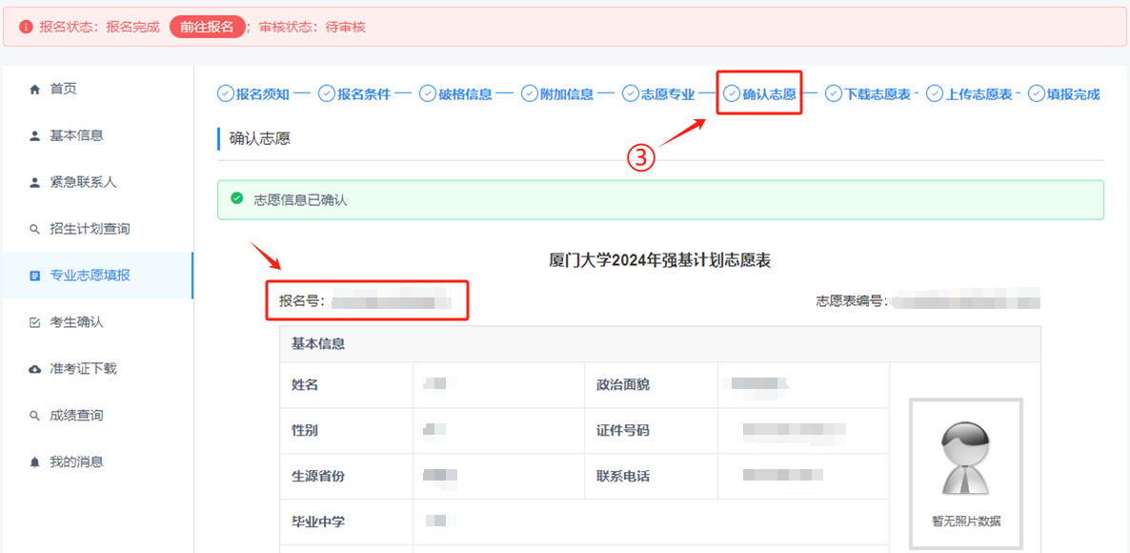1130x553 pixels.
Task: Click the form icon beside 专业志愿填报
Action: pyautogui.click(x=35, y=276)
